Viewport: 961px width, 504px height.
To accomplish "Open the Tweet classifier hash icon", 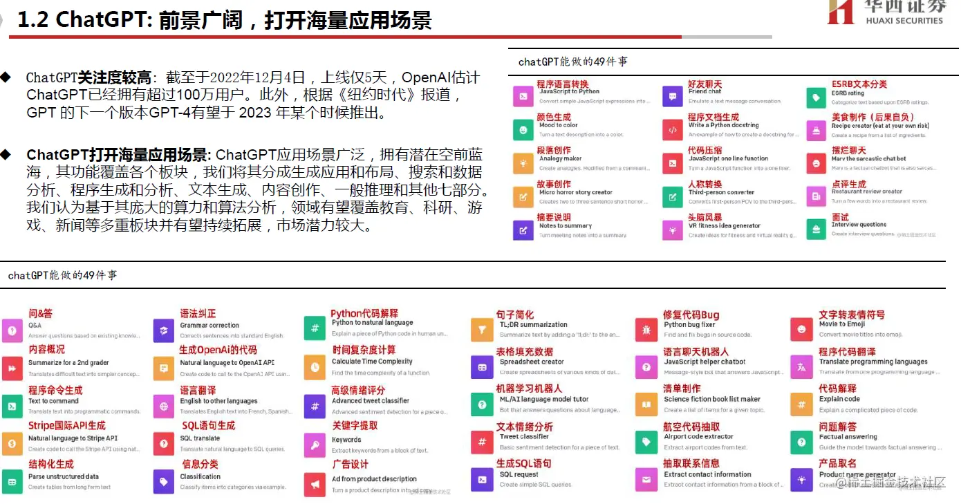I will (x=482, y=442).
